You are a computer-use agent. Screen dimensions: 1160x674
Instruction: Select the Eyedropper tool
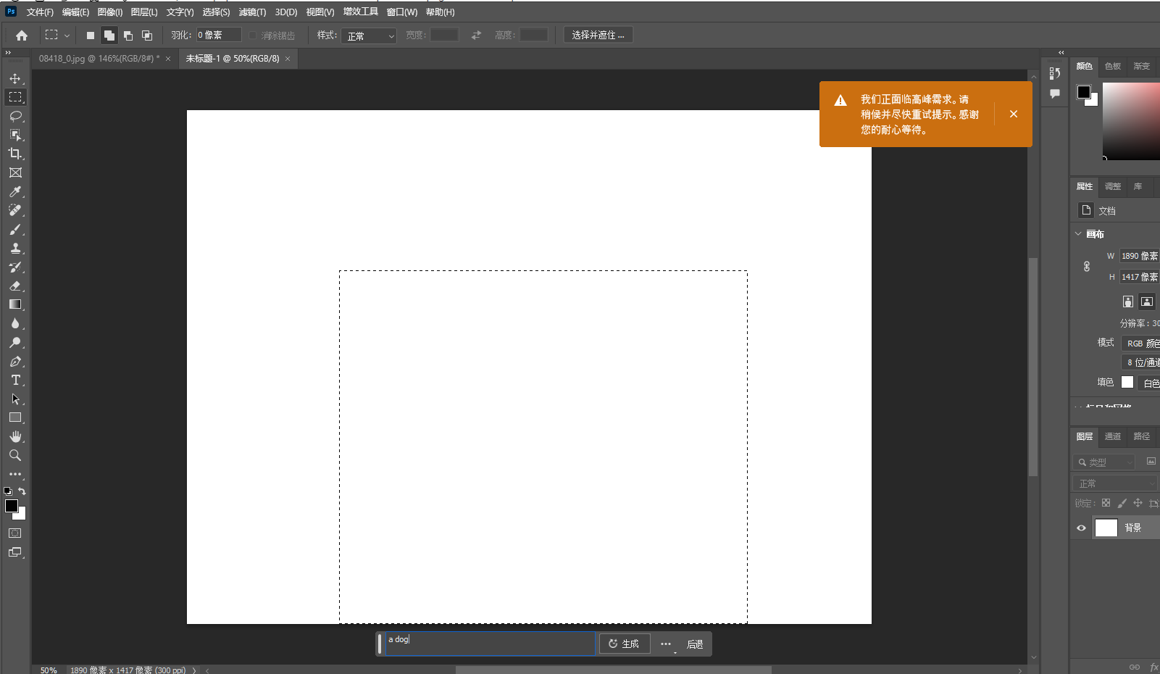(x=15, y=191)
